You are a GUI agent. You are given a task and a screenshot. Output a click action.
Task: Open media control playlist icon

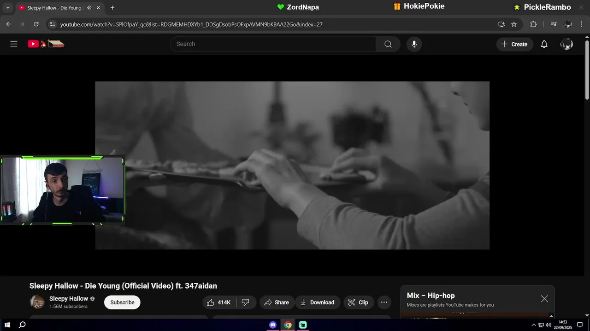[554, 24]
